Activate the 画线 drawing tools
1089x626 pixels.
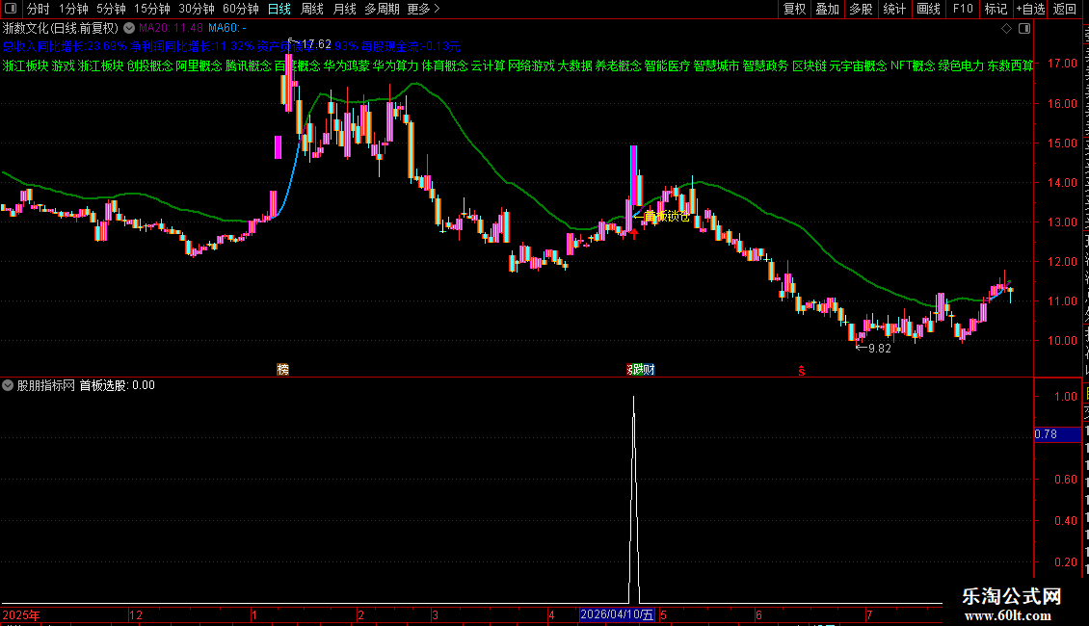coord(929,9)
